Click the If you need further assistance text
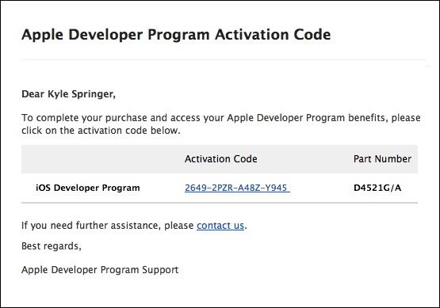This screenshot has height=308, width=440. click(108, 226)
